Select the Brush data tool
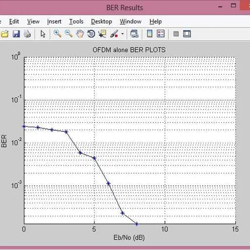This screenshot has height=250, width=250. [114, 34]
